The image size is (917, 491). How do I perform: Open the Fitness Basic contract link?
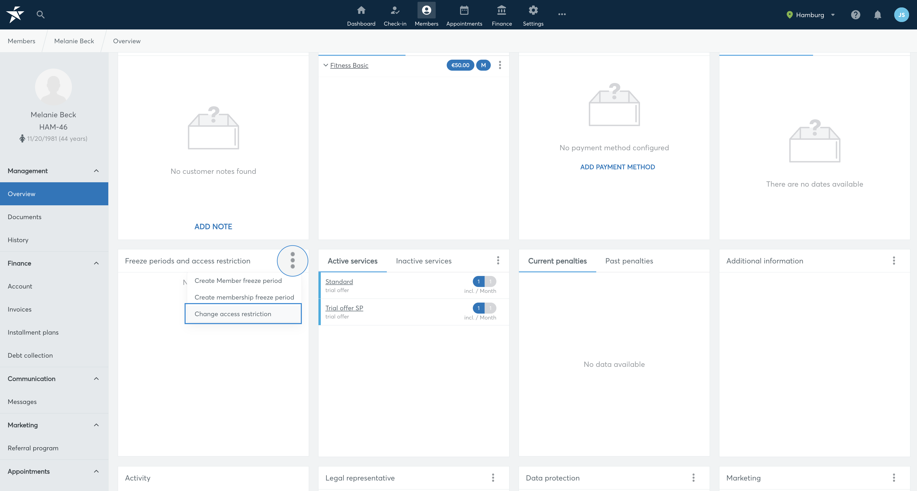click(349, 65)
